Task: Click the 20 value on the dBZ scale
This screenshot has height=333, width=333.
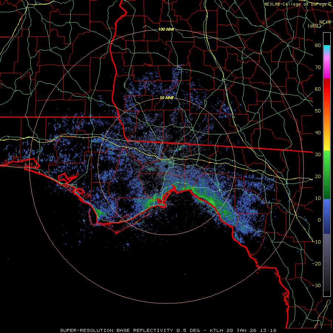Action: coord(318,176)
